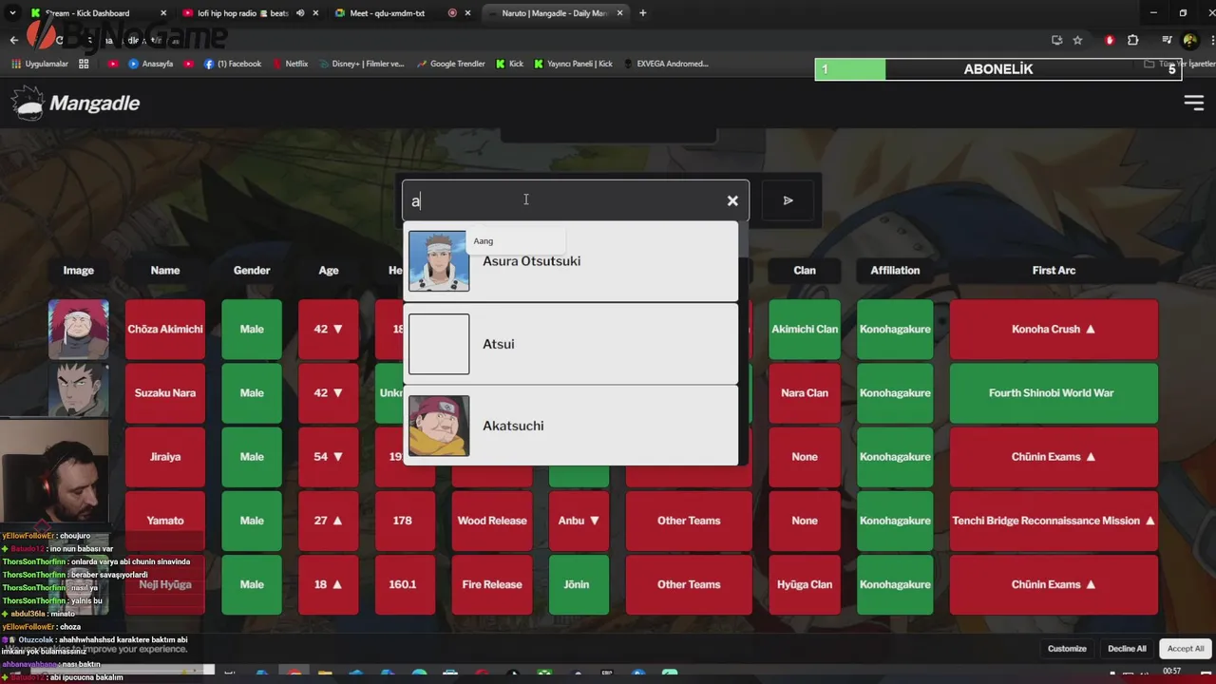
Task: Open the hamburger menu on Mangadle
Action: (1193, 104)
